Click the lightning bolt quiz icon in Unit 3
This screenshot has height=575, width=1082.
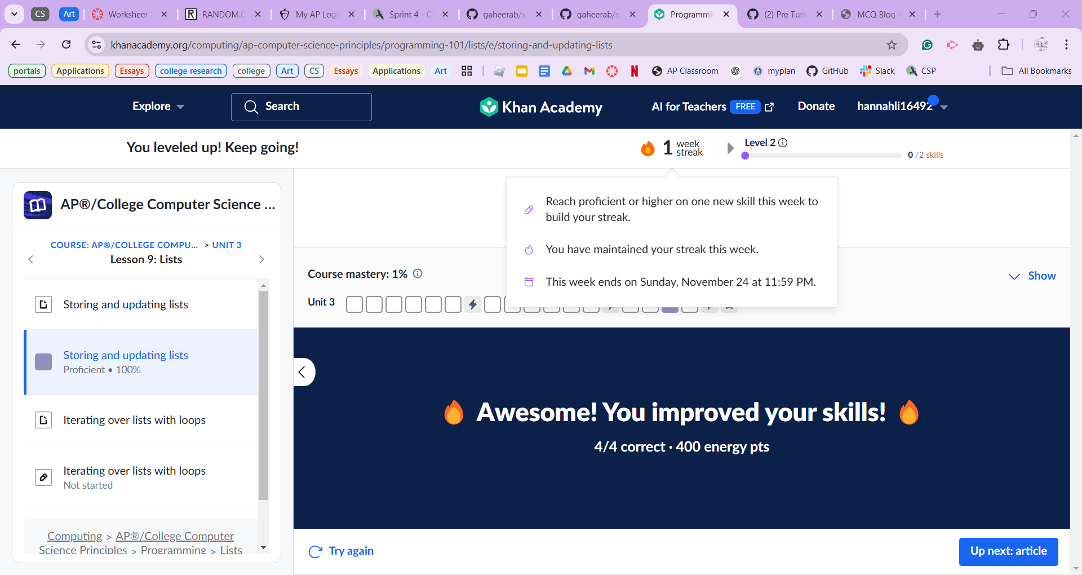[x=473, y=304]
